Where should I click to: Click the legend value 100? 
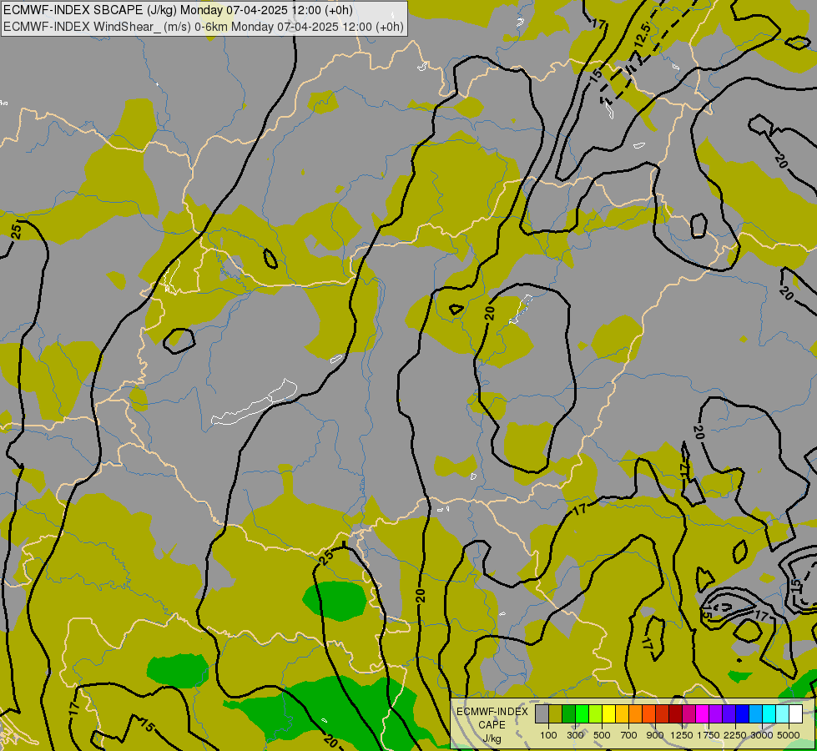(x=548, y=735)
